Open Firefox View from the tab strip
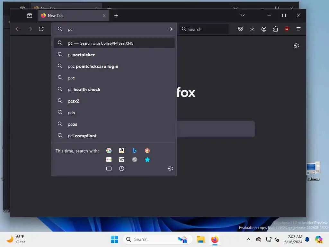The image size is (329, 247). pos(30,15)
